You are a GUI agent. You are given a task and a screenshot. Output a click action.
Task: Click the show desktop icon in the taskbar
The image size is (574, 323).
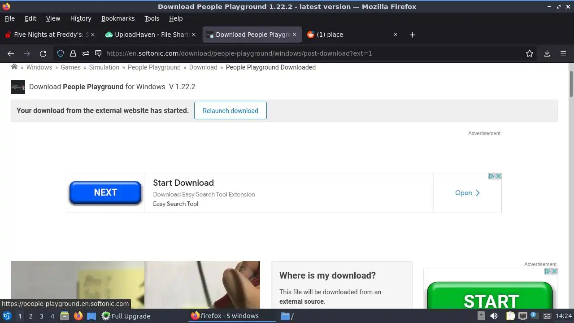[91, 316]
